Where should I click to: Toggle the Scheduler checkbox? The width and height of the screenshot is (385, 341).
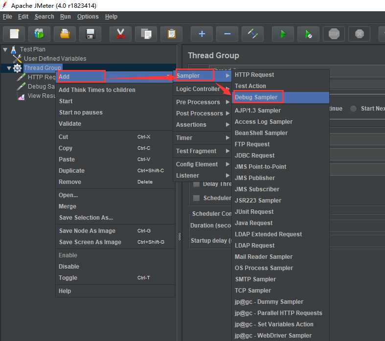(196, 198)
